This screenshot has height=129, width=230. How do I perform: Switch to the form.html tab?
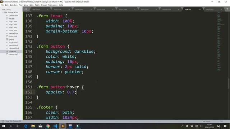click(x=57, y=9)
